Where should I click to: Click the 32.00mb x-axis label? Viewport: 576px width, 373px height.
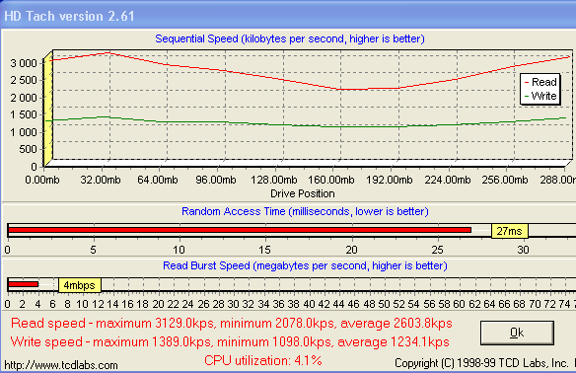coord(101,180)
